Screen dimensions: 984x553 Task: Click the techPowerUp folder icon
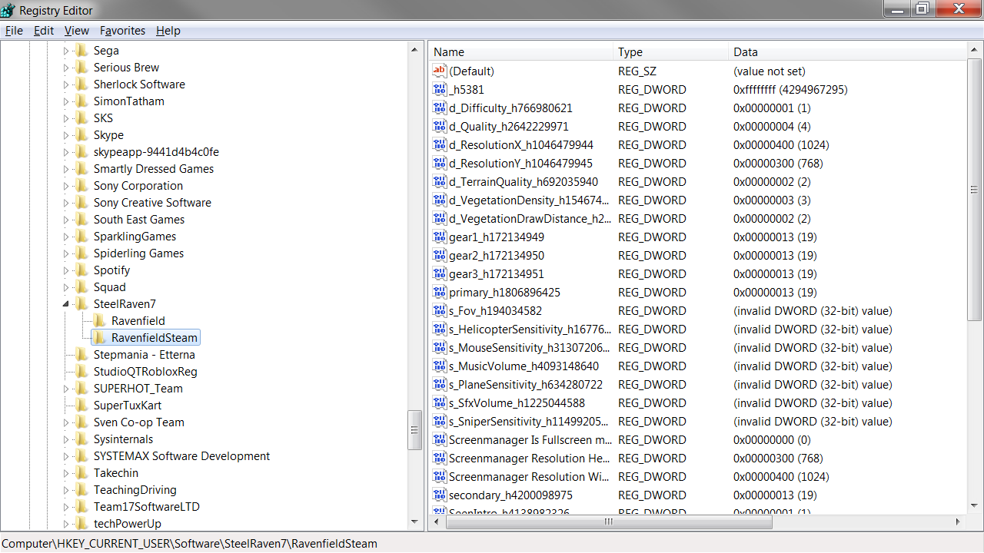coord(81,524)
